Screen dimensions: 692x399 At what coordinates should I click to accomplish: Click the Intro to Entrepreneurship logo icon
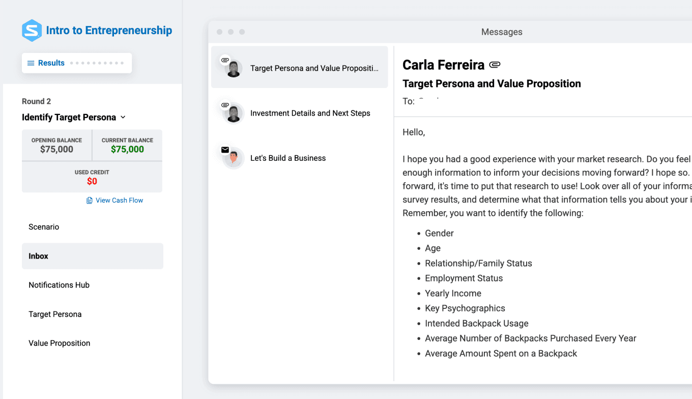pos(32,31)
